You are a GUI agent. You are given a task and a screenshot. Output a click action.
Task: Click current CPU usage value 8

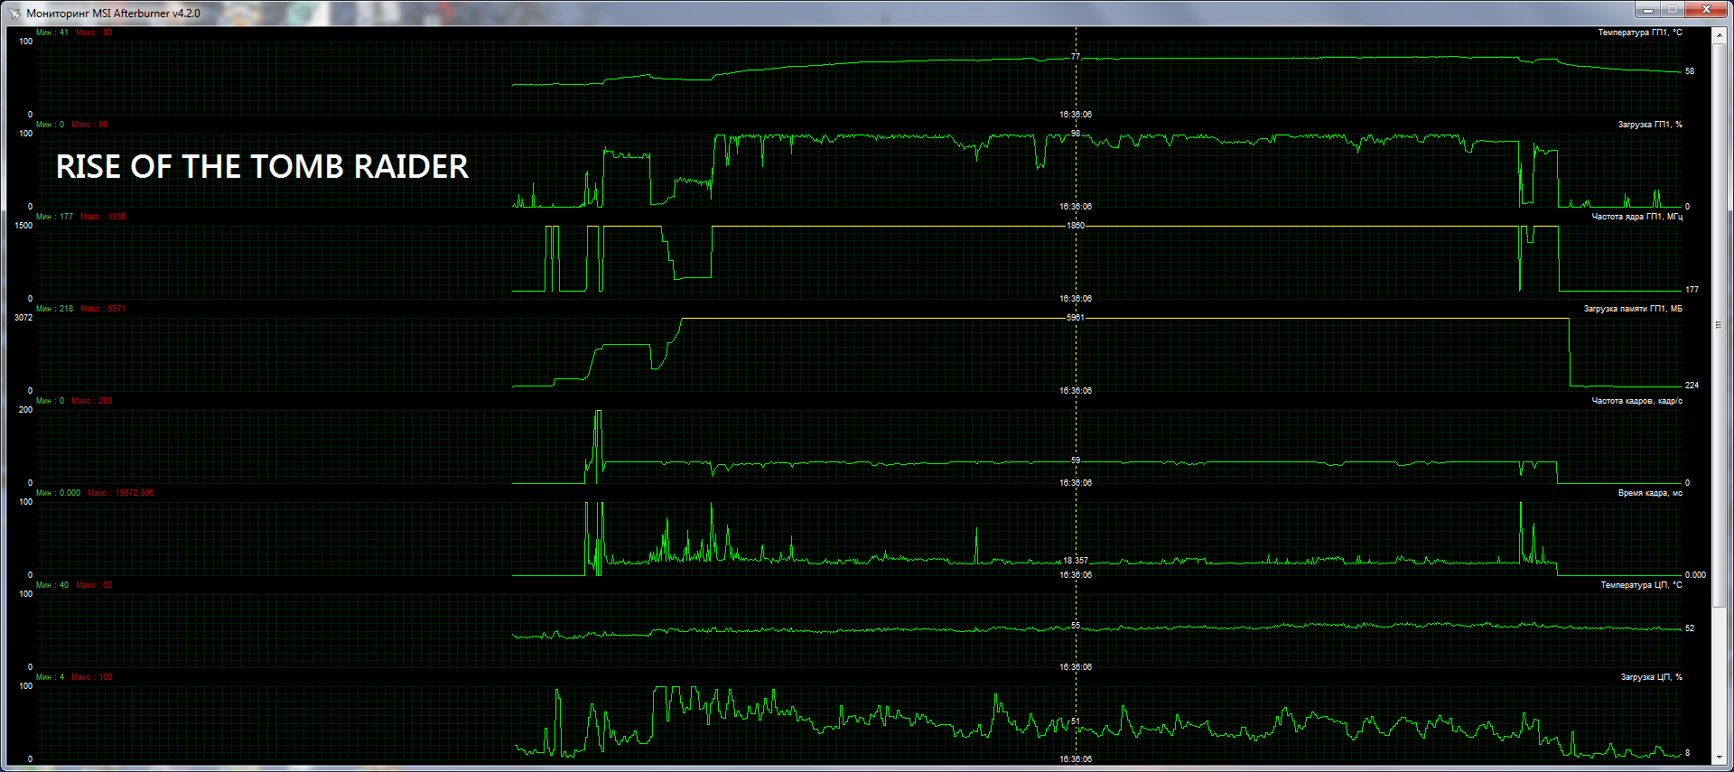(x=1687, y=753)
